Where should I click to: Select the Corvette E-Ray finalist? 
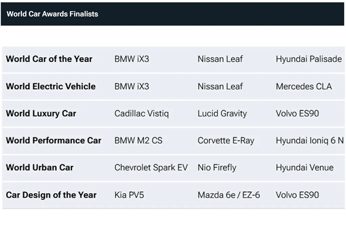click(x=226, y=140)
